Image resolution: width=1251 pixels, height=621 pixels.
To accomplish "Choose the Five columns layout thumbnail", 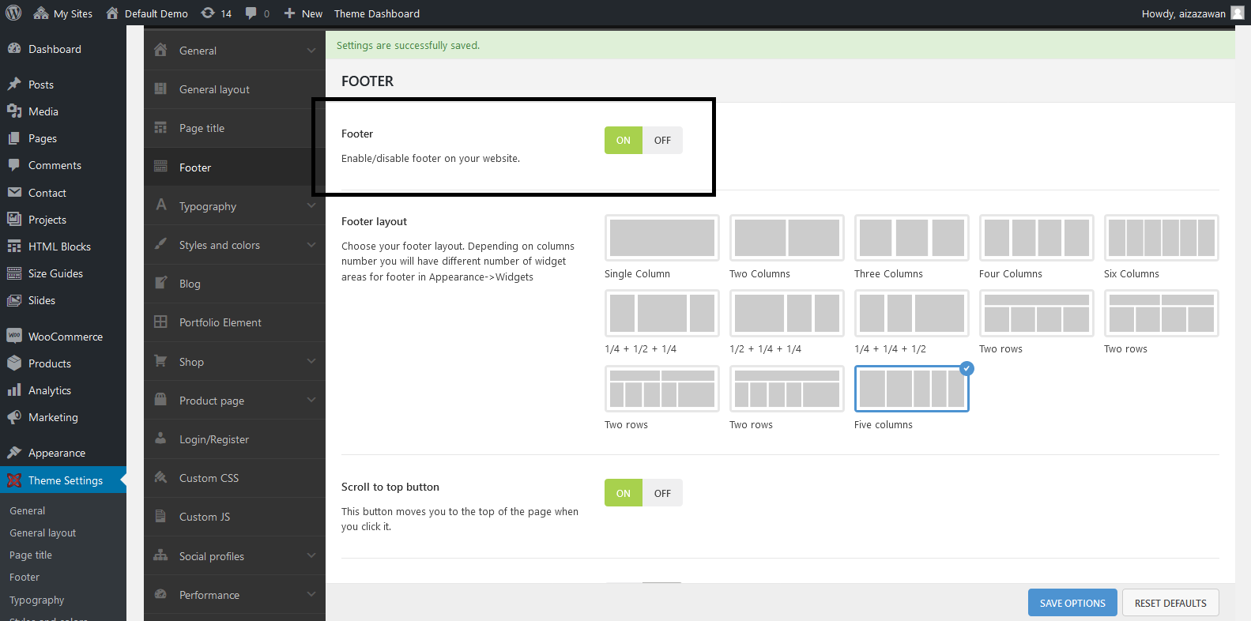I will (x=912, y=389).
